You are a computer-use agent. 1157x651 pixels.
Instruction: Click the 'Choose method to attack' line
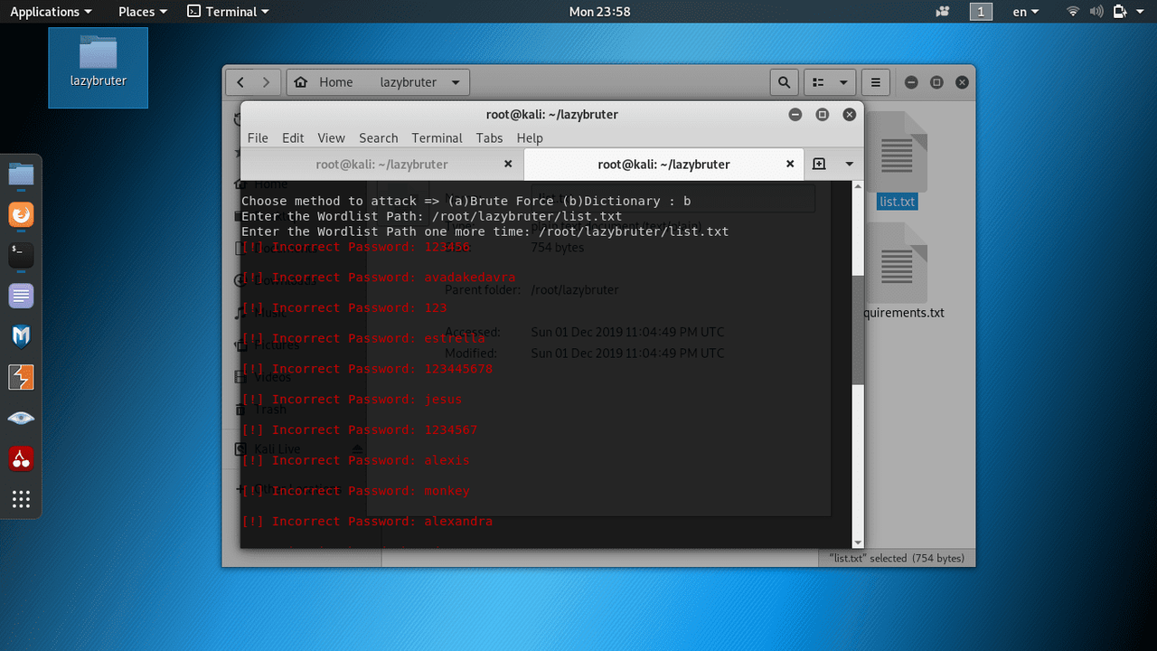point(466,201)
